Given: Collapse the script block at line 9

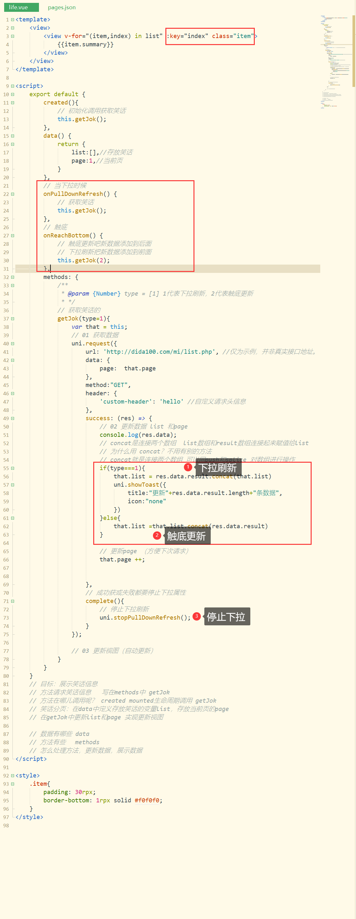Looking at the screenshot, I should pos(12,86).
